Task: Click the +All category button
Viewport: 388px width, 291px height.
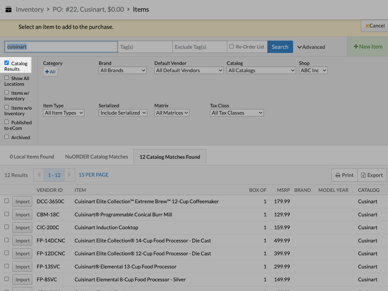Action: [50, 71]
